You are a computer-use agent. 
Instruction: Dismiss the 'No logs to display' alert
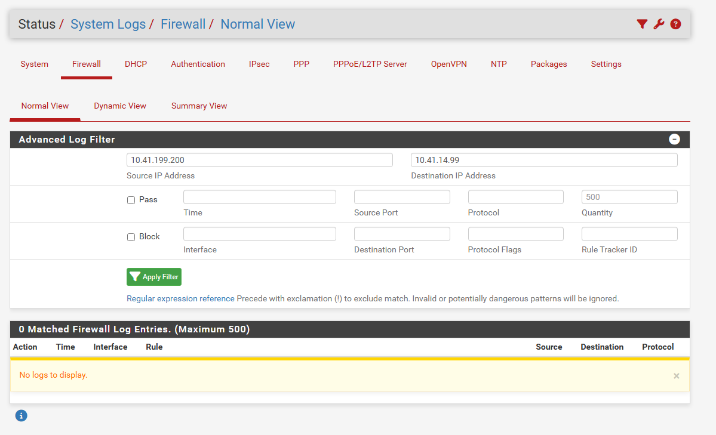(676, 376)
